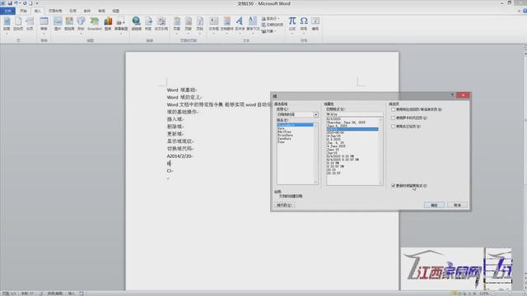Image resolution: width=527 pixels, height=296 pixels.
Task: Click the date format text input
Action: tap(354, 114)
